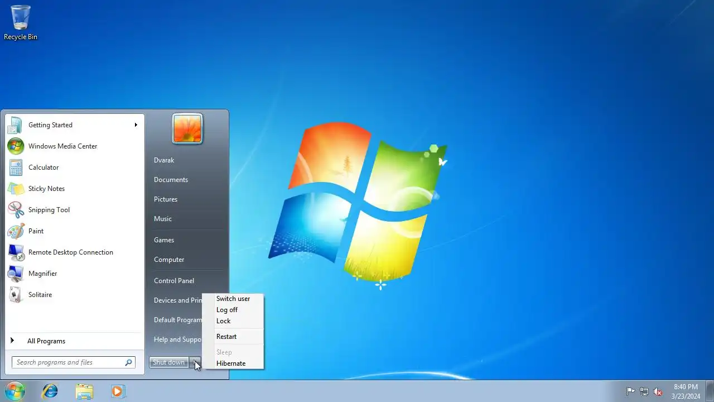Viewport: 714px width, 402px height.
Task: Click the Getting Started icon
Action: click(15, 125)
